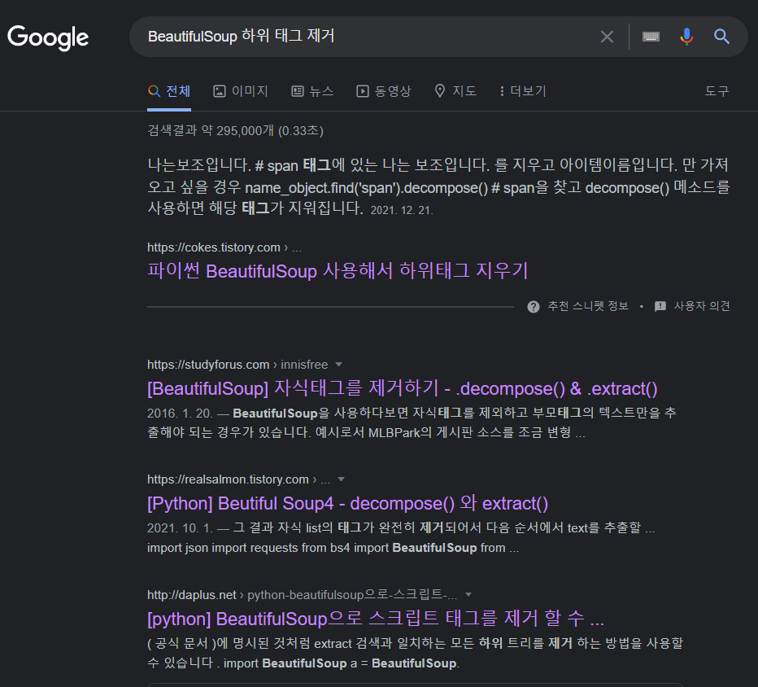
Task: Open 추천 스니펫 정보 link
Action: pyautogui.click(x=588, y=306)
